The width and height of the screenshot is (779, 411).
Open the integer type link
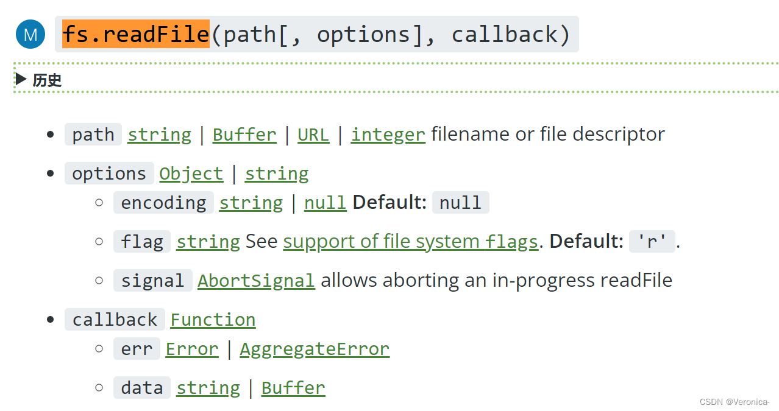(x=388, y=134)
